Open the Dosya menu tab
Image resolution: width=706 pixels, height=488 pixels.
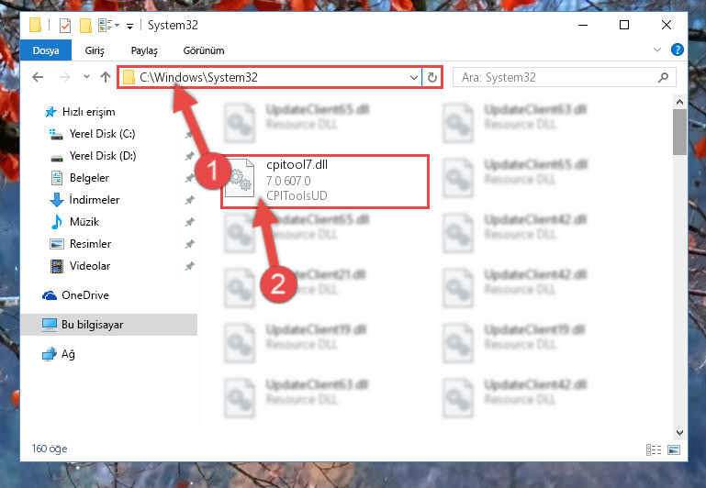(x=46, y=50)
